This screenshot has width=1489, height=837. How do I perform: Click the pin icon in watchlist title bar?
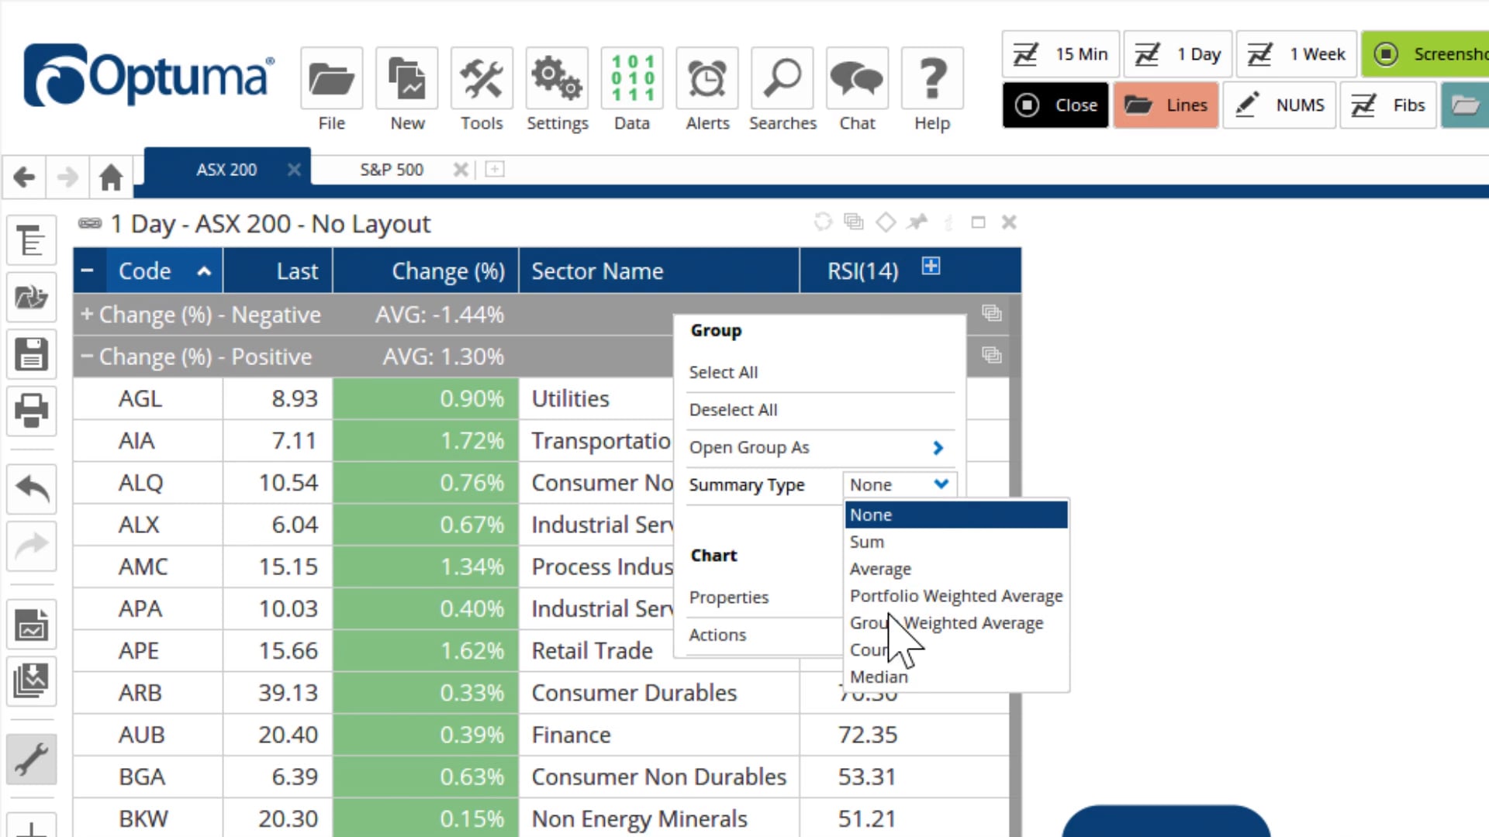coord(917,222)
